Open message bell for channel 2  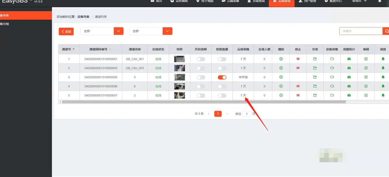tap(383, 68)
